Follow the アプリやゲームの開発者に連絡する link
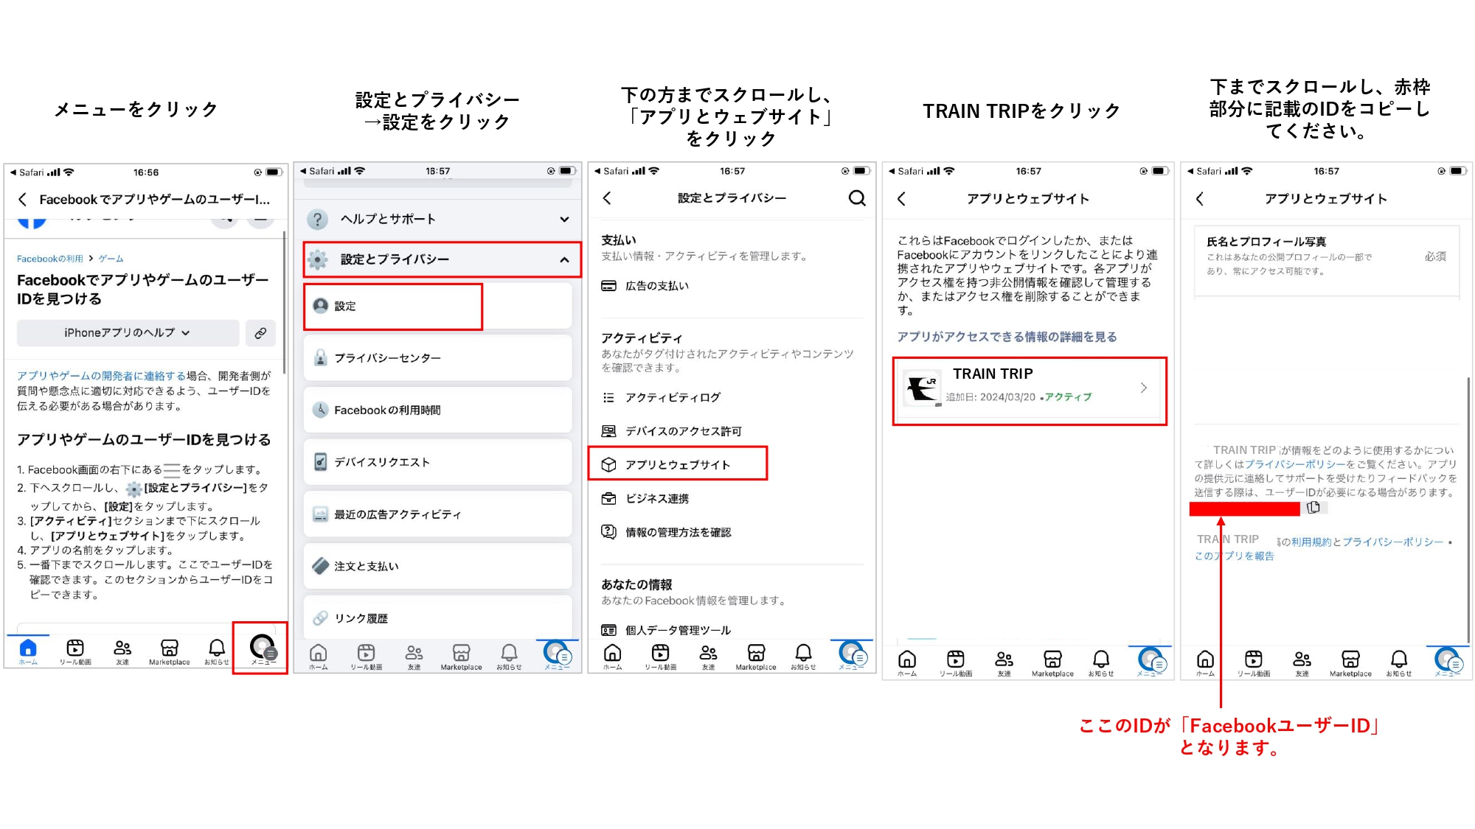This screenshot has height=829, width=1475. click(x=101, y=376)
